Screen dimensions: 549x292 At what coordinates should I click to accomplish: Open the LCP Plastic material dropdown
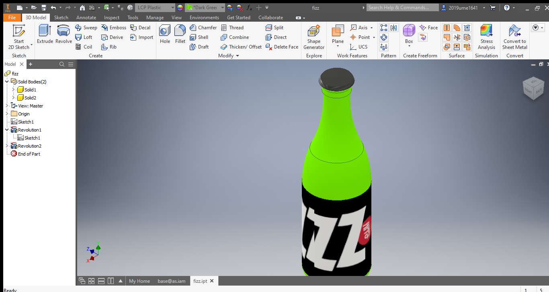point(172,8)
